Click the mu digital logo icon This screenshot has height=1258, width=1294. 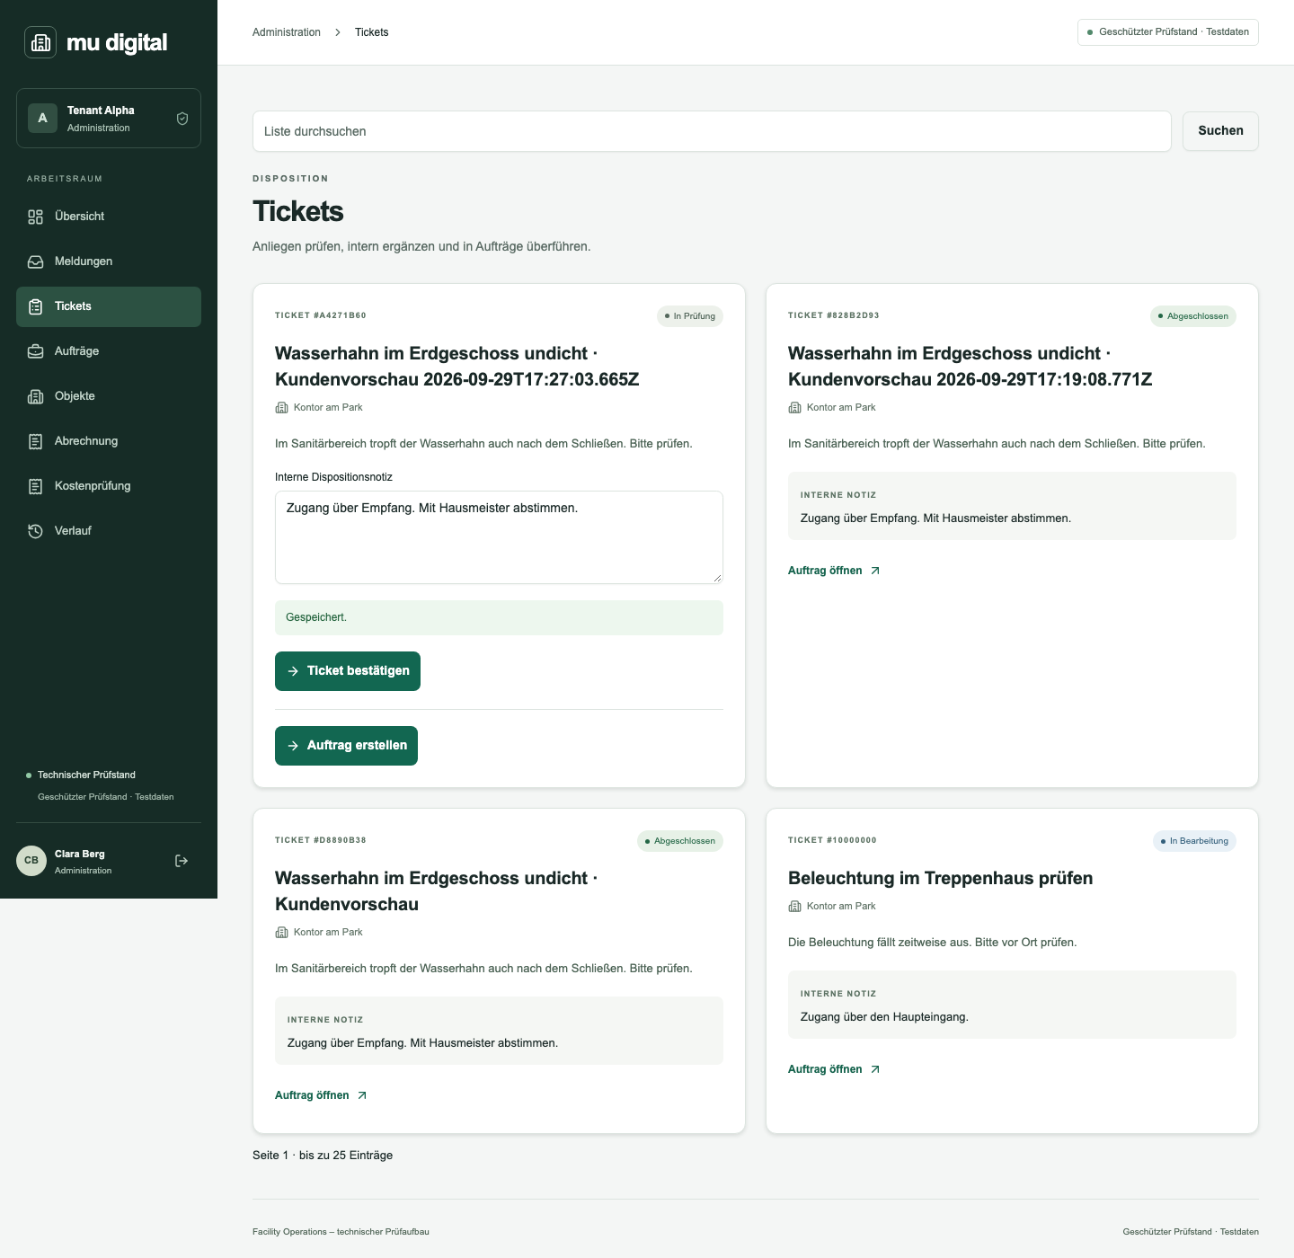tap(40, 42)
